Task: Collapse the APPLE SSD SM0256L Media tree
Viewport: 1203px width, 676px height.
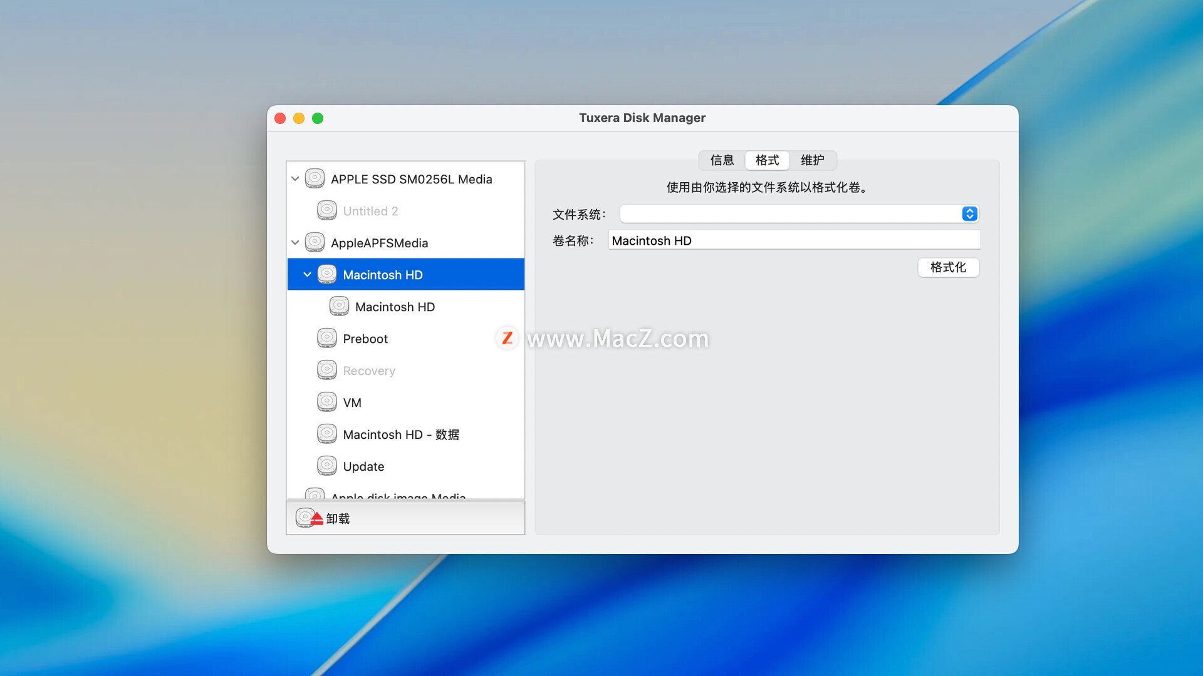Action: [x=295, y=179]
